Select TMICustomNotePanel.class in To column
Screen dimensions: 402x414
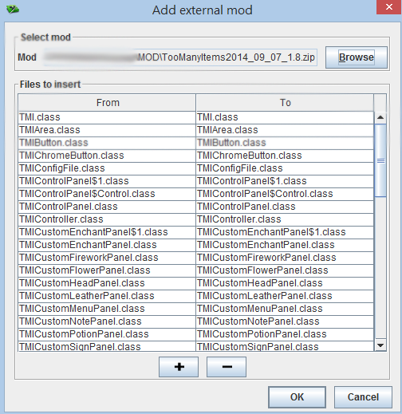tap(285, 321)
